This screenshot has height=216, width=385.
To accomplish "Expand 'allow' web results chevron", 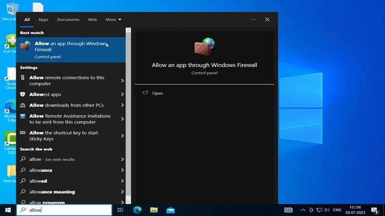I will pos(122,159).
